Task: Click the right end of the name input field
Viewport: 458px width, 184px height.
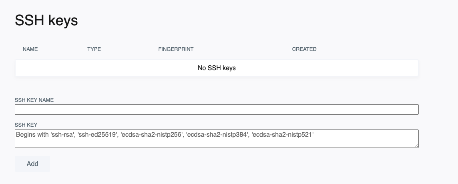Action: coord(412,109)
